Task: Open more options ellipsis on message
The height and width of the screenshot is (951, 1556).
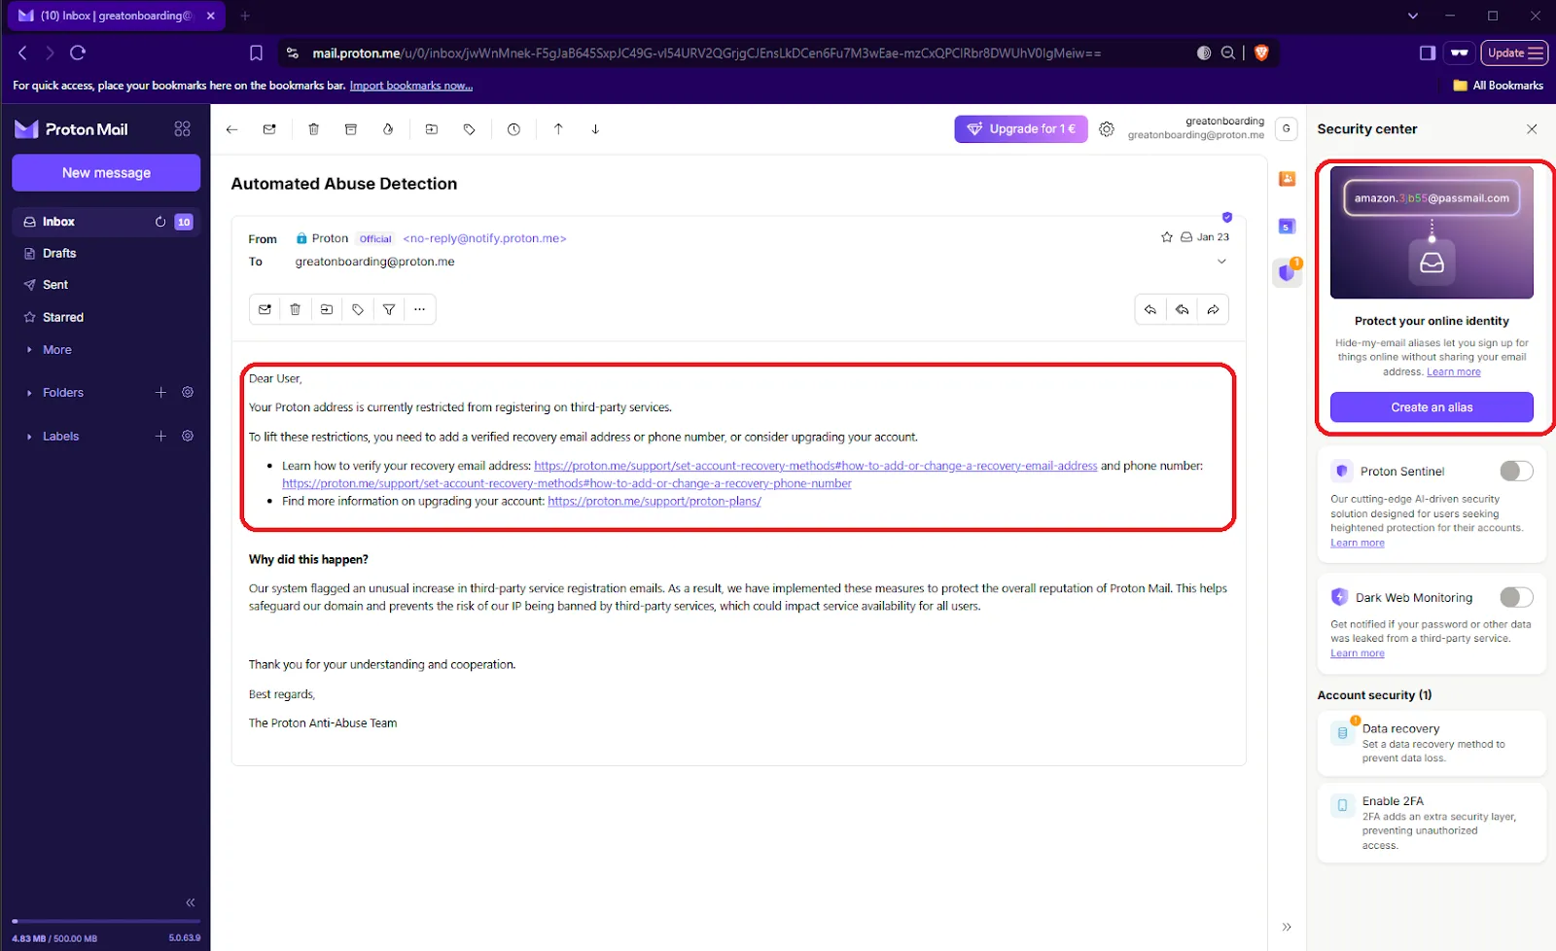Action: click(x=420, y=309)
